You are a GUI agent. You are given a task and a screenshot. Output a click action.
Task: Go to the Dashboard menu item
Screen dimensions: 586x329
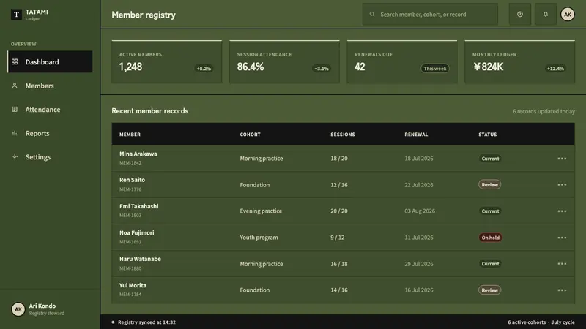click(50, 61)
